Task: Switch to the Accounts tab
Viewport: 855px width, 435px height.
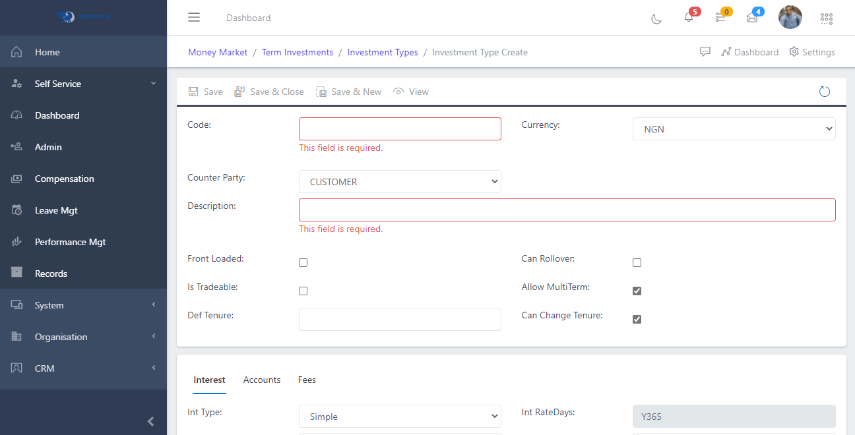Action: tap(261, 380)
